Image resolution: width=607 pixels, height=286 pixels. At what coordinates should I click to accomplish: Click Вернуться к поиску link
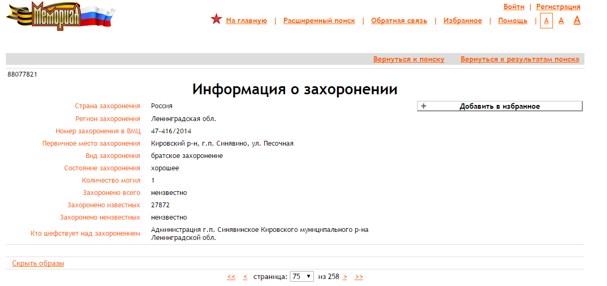[x=409, y=59]
